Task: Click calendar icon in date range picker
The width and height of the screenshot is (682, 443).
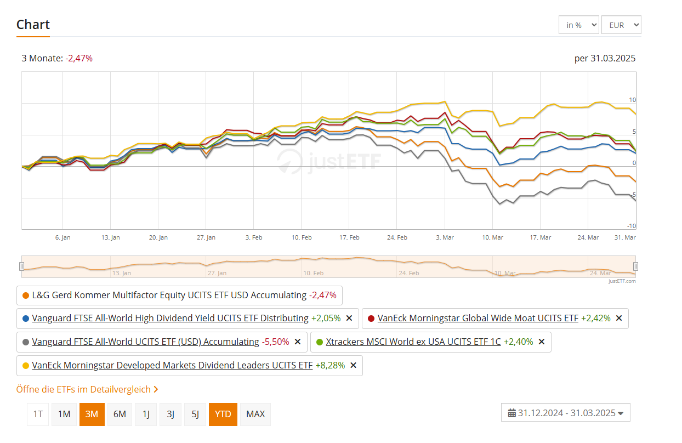Action: pyautogui.click(x=512, y=413)
